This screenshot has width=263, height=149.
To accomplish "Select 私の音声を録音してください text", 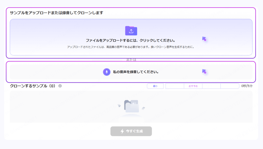I will 136,72.
